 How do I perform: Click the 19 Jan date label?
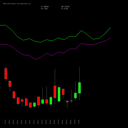(x=9, y=122)
